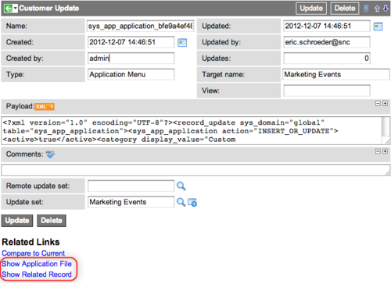Click the Created by field
391x283 pixels.
(131, 58)
